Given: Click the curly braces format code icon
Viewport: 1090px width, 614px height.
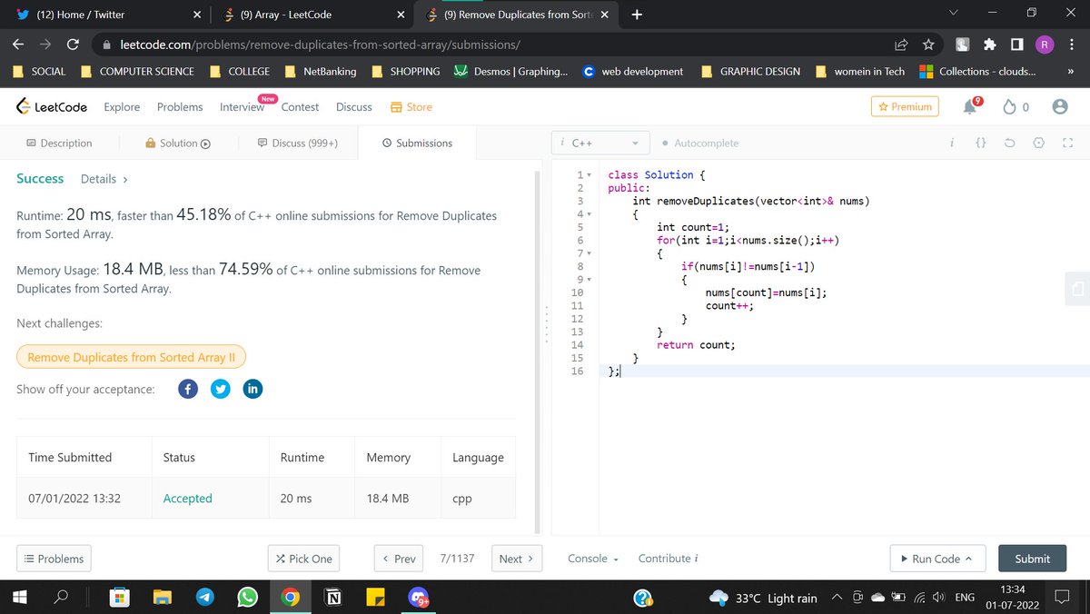Looking at the screenshot, I should click(981, 144).
